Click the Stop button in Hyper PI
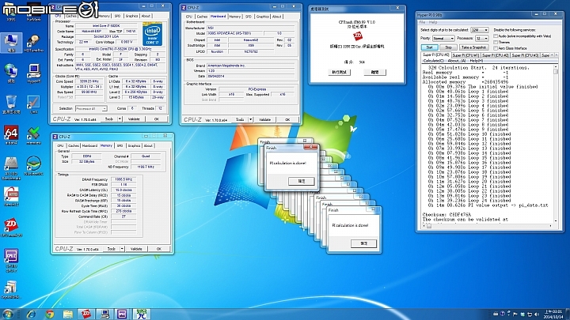570x320 pixels. (x=448, y=47)
